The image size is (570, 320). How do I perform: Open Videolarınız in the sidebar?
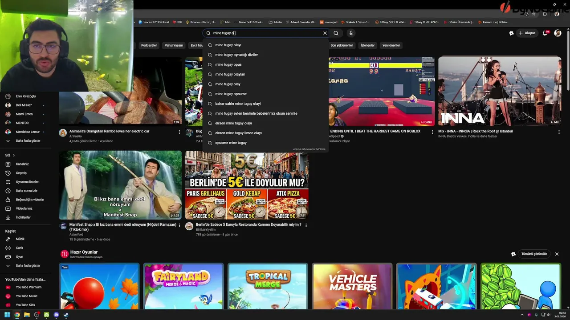point(25,208)
